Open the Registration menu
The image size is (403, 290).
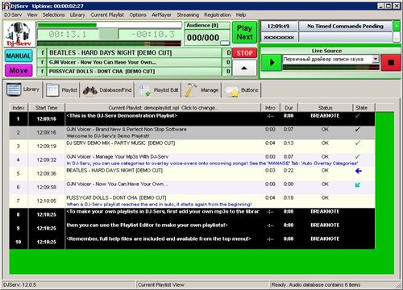point(218,14)
